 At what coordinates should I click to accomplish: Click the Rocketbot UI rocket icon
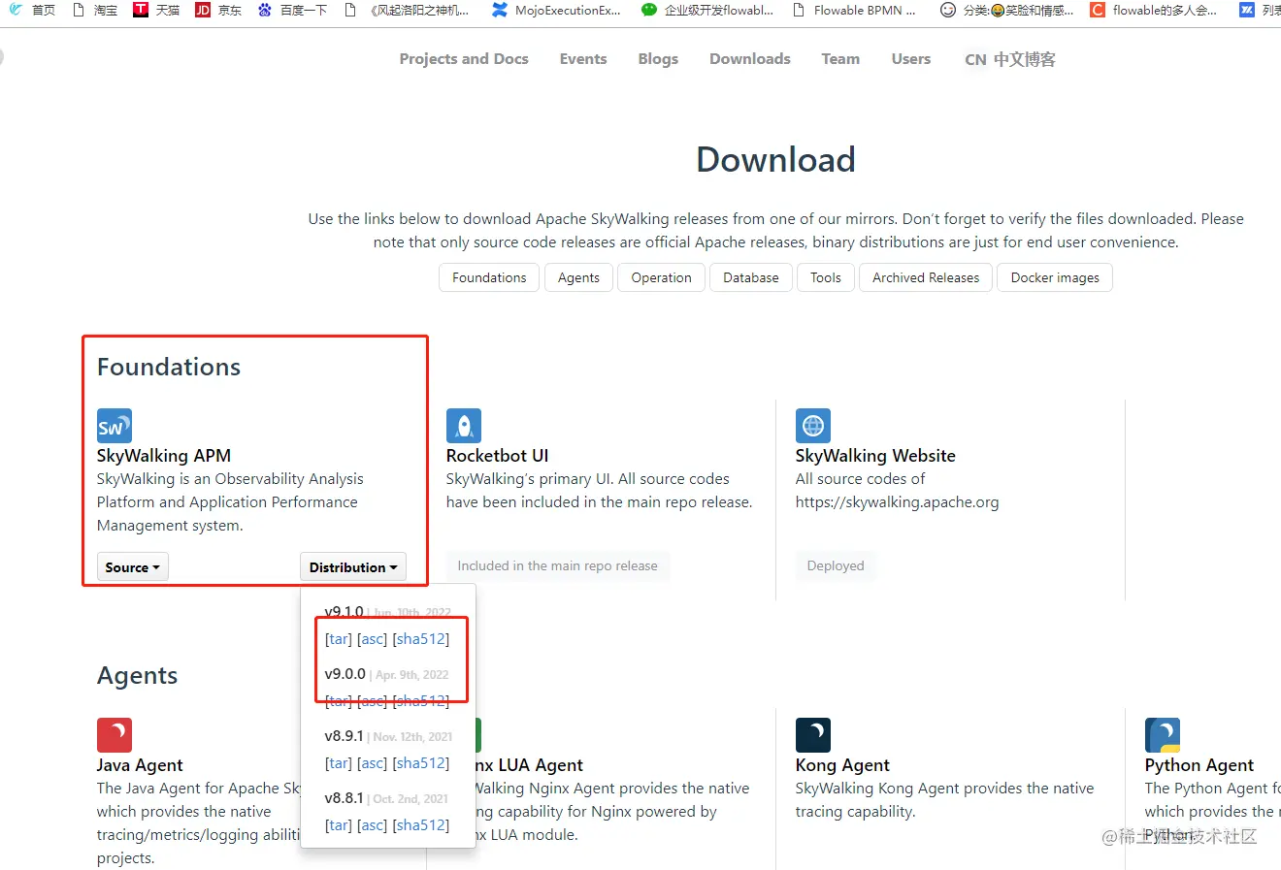pyautogui.click(x=463, y=426)
